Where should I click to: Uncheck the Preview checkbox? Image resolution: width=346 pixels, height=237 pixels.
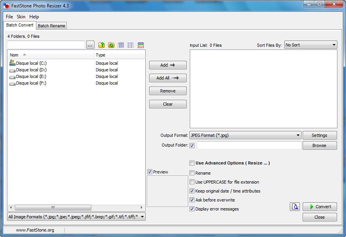150,172
